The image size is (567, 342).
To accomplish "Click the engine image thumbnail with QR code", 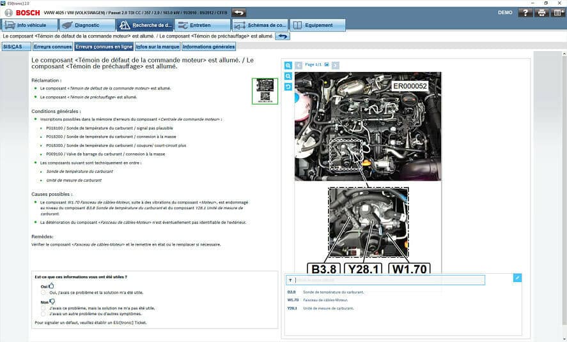I will [x=265, y=91].
